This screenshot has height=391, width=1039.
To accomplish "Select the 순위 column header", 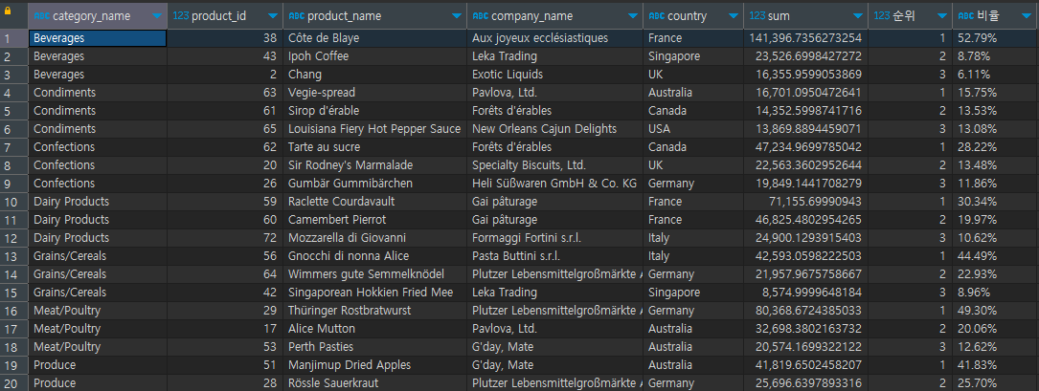I will coord(911,16).
